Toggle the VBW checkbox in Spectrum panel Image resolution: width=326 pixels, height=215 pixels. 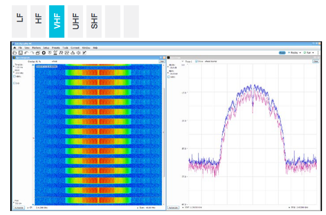click(x=168, y=76)
